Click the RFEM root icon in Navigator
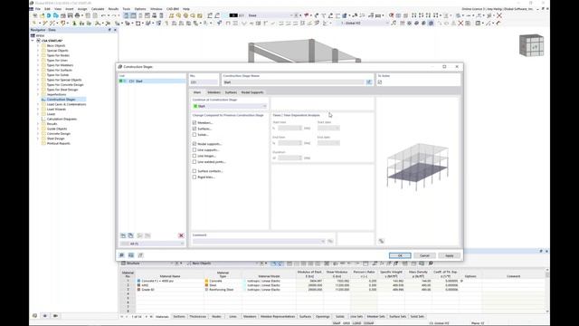The height and width of the screenshot is (326, 579). (33, 36)
